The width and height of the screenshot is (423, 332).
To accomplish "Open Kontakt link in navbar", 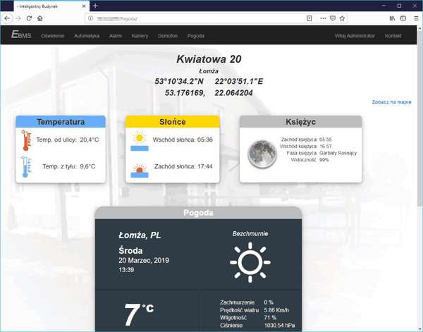I will pos(393,35).
